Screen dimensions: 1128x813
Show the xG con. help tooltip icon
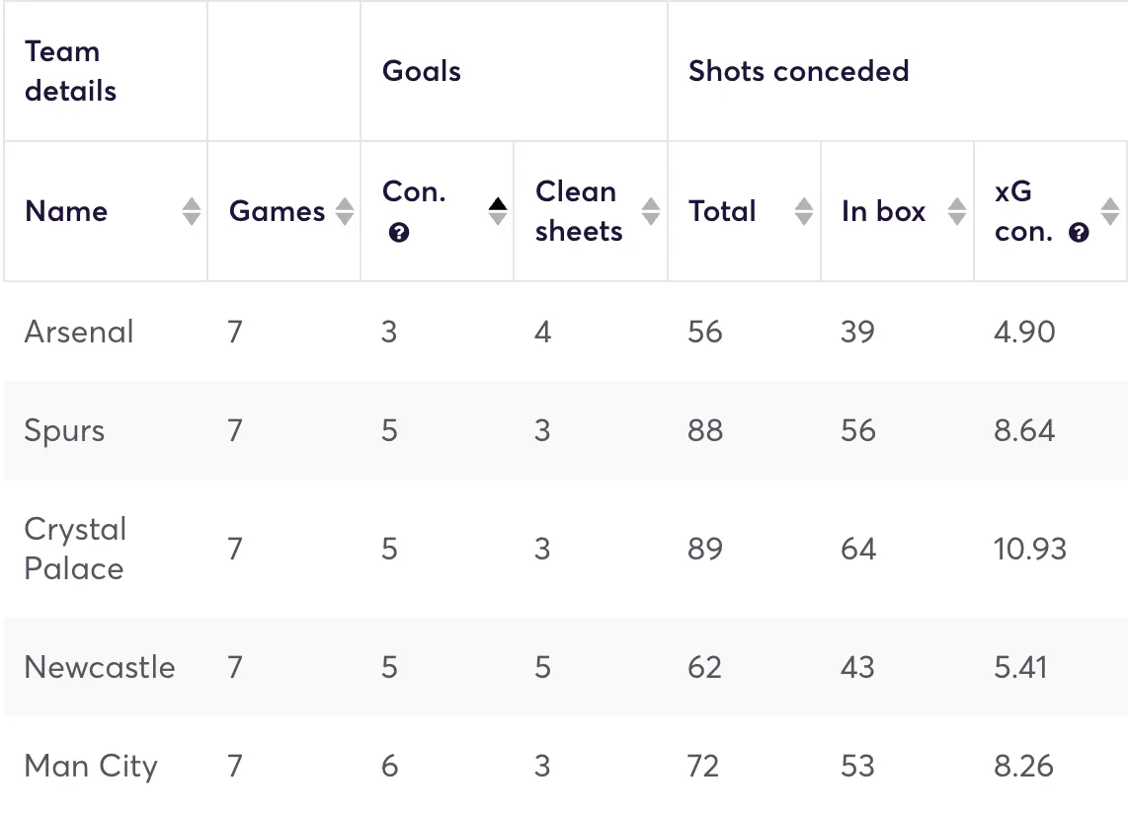[x=1080, y=233]
